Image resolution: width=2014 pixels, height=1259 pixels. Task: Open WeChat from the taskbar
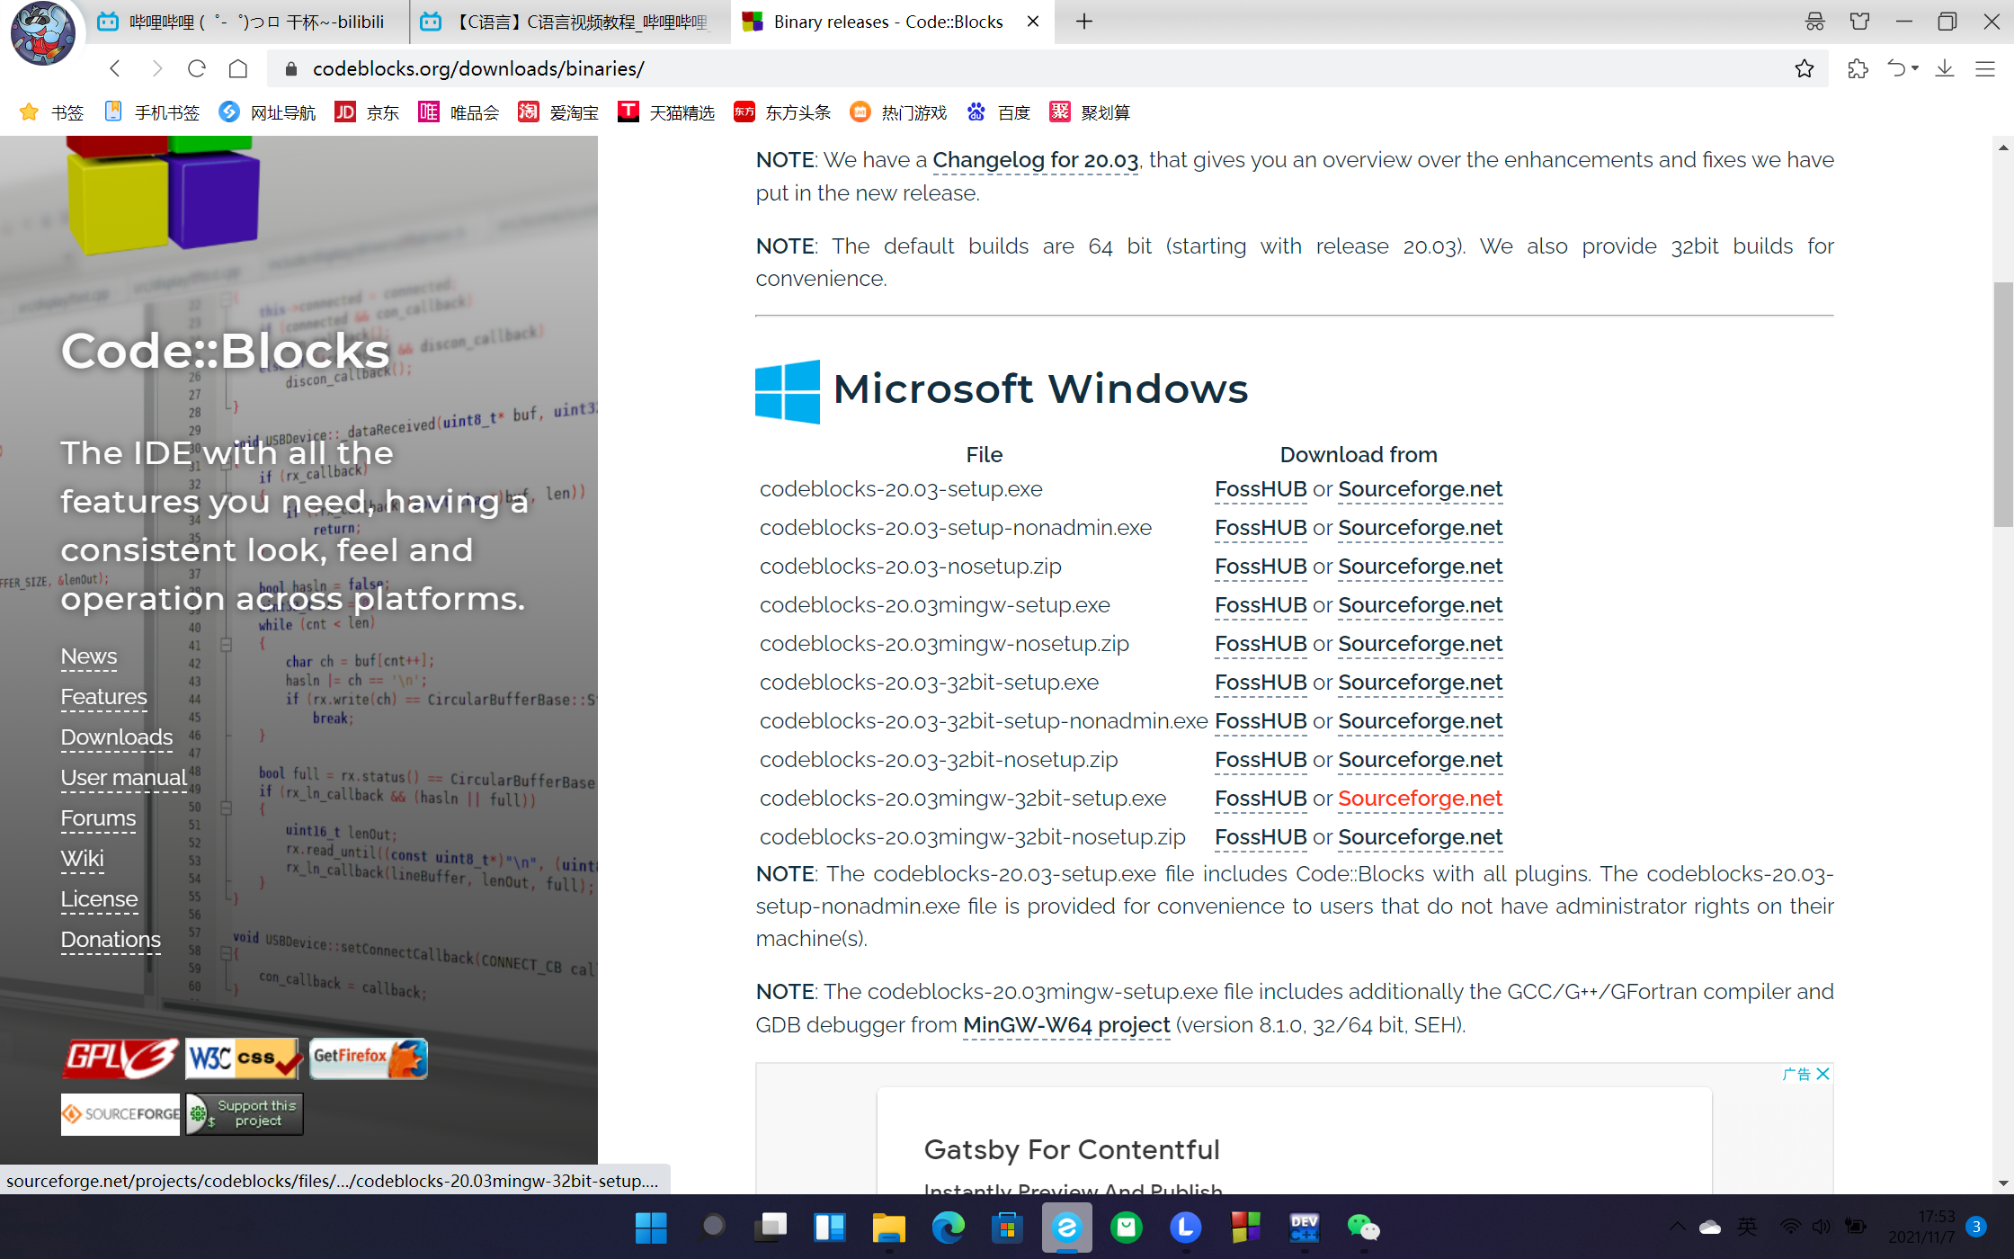(x=1363, y=1228)
